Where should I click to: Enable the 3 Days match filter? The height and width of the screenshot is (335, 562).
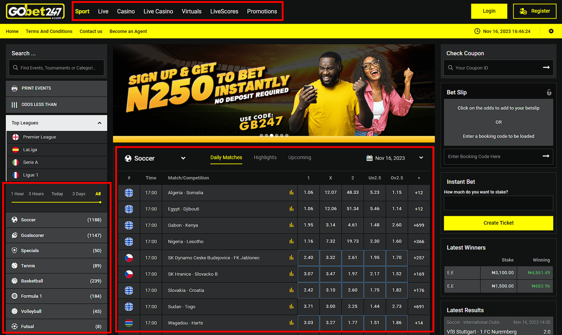(x=79, y=193)
